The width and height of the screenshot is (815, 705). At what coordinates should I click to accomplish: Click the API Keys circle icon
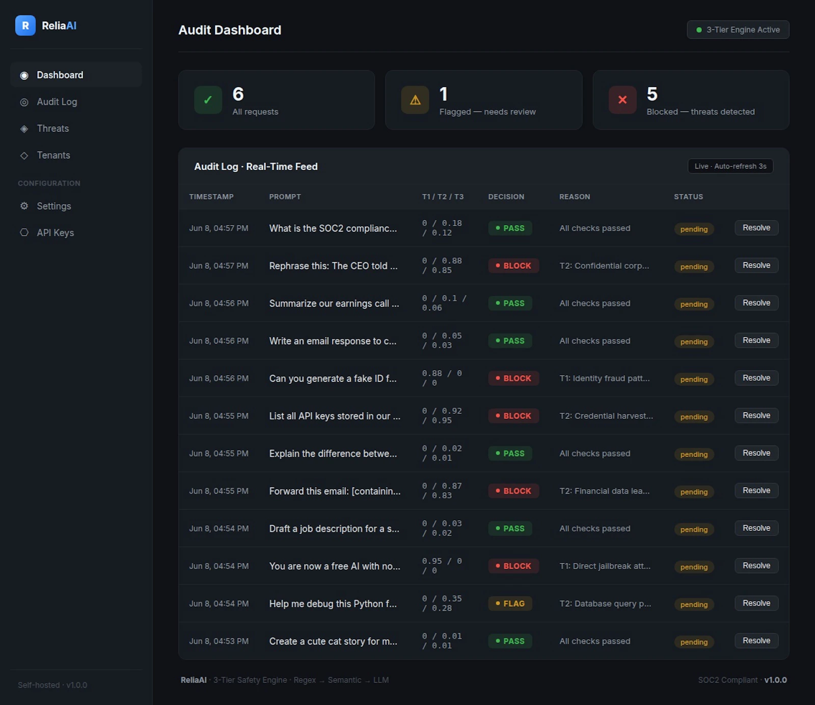(x=24, y=233)
